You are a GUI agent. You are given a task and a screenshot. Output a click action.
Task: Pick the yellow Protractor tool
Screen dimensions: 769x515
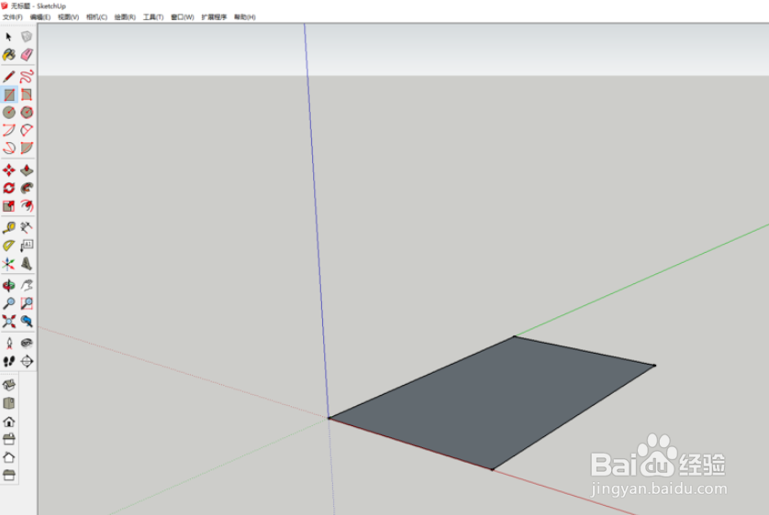point(9,246)
